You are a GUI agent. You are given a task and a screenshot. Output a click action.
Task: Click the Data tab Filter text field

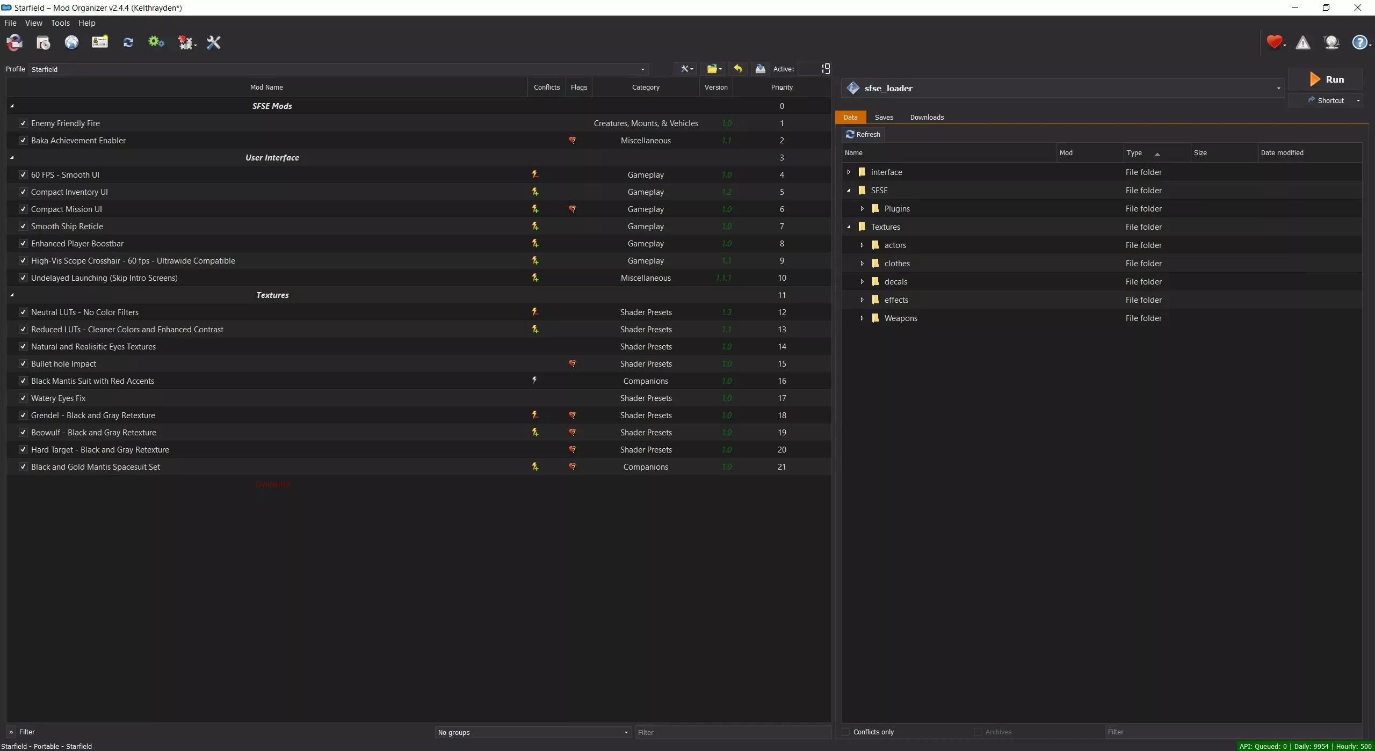pyautogui.click(x=1233, y=732)
